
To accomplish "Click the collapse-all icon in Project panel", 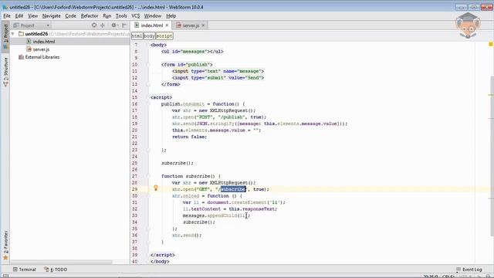I will (103, 25).
